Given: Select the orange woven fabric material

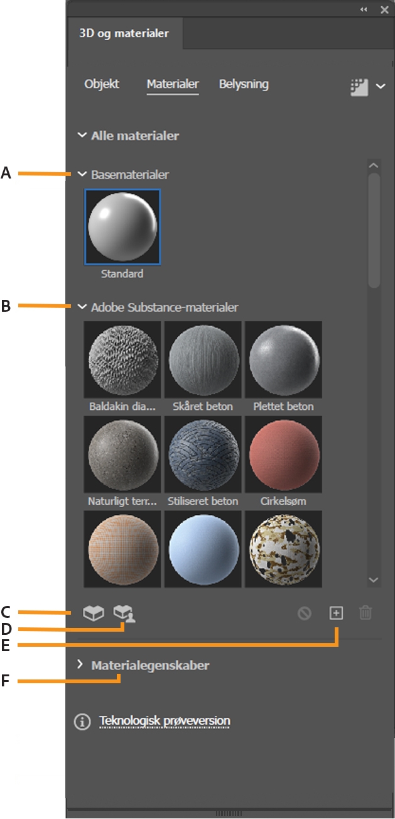Looking at the screenshot, I should (122, 548).
